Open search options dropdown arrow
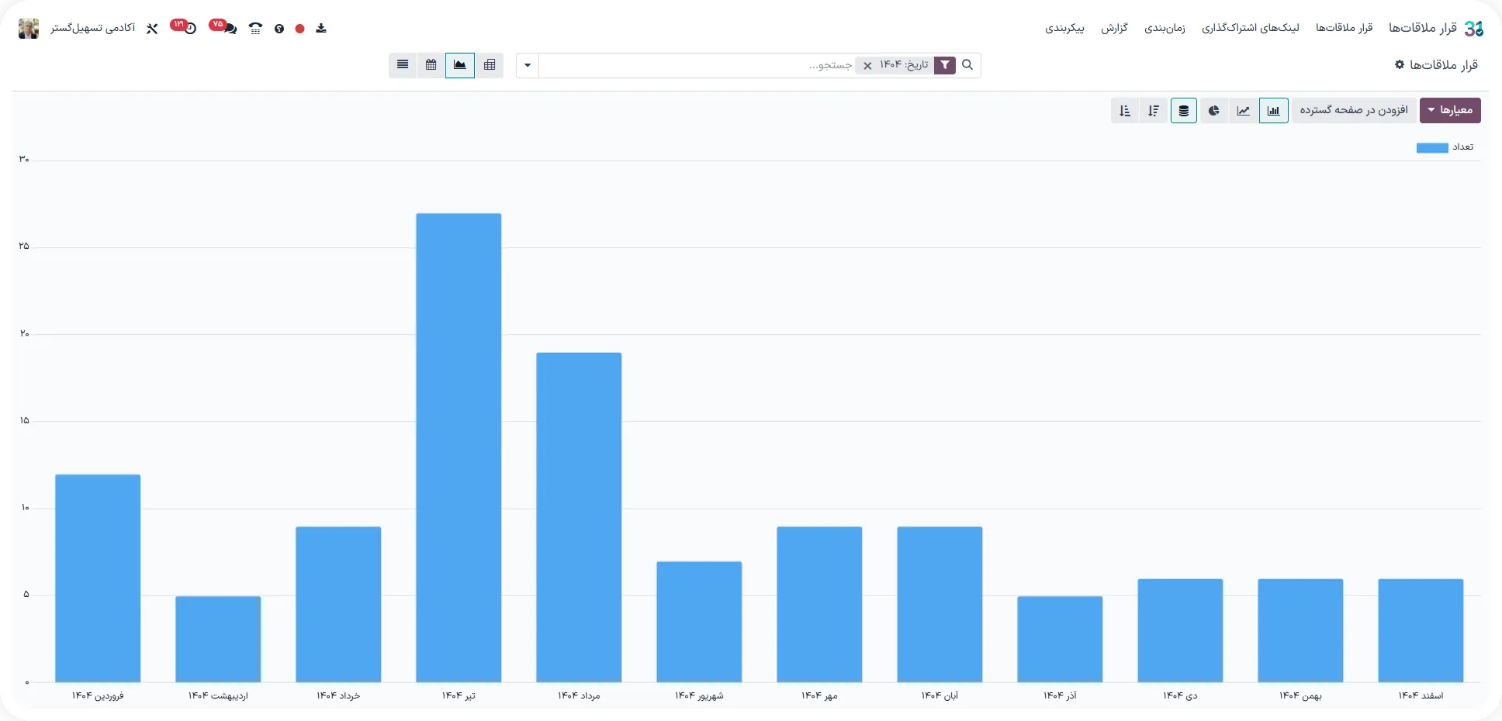1502x721 pixels. pos(528,65)
